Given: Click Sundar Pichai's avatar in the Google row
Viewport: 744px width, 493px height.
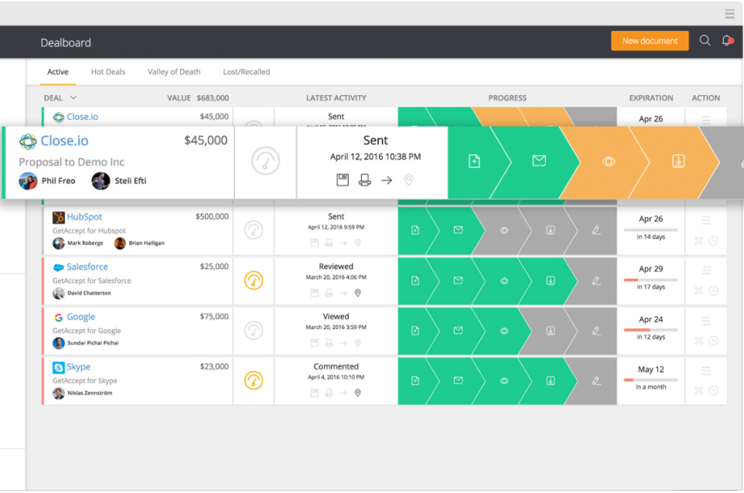Looking at the screenshot, I should click(58, 343).
